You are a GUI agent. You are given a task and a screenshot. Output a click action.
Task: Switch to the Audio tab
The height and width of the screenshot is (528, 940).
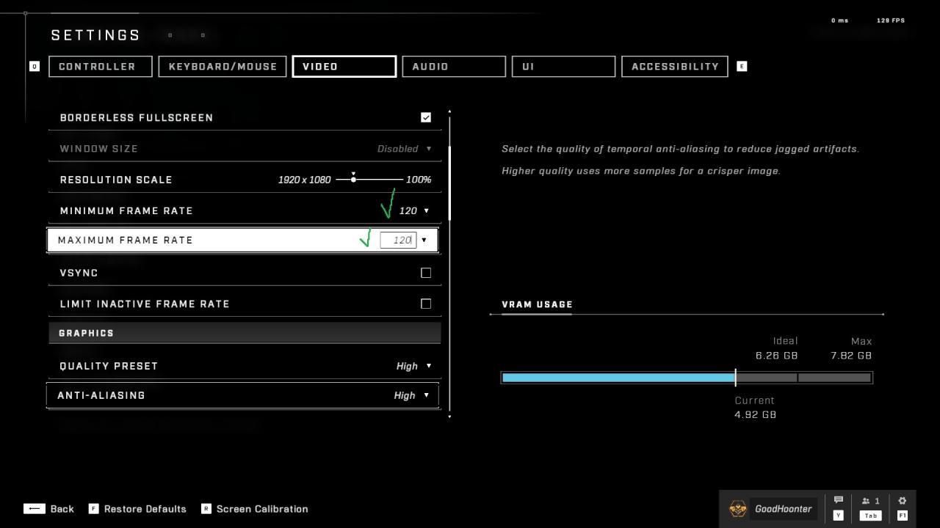click(x=454, y=67)
